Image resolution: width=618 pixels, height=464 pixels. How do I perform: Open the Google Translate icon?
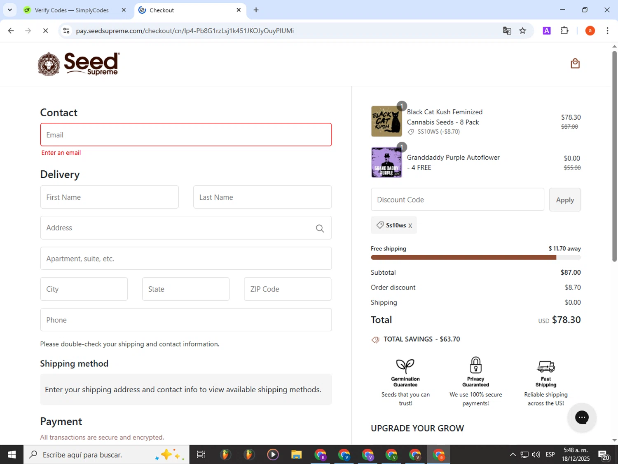507,31
